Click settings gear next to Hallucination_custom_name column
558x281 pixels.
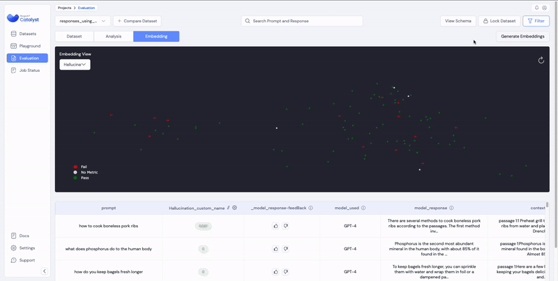(234, 208)
